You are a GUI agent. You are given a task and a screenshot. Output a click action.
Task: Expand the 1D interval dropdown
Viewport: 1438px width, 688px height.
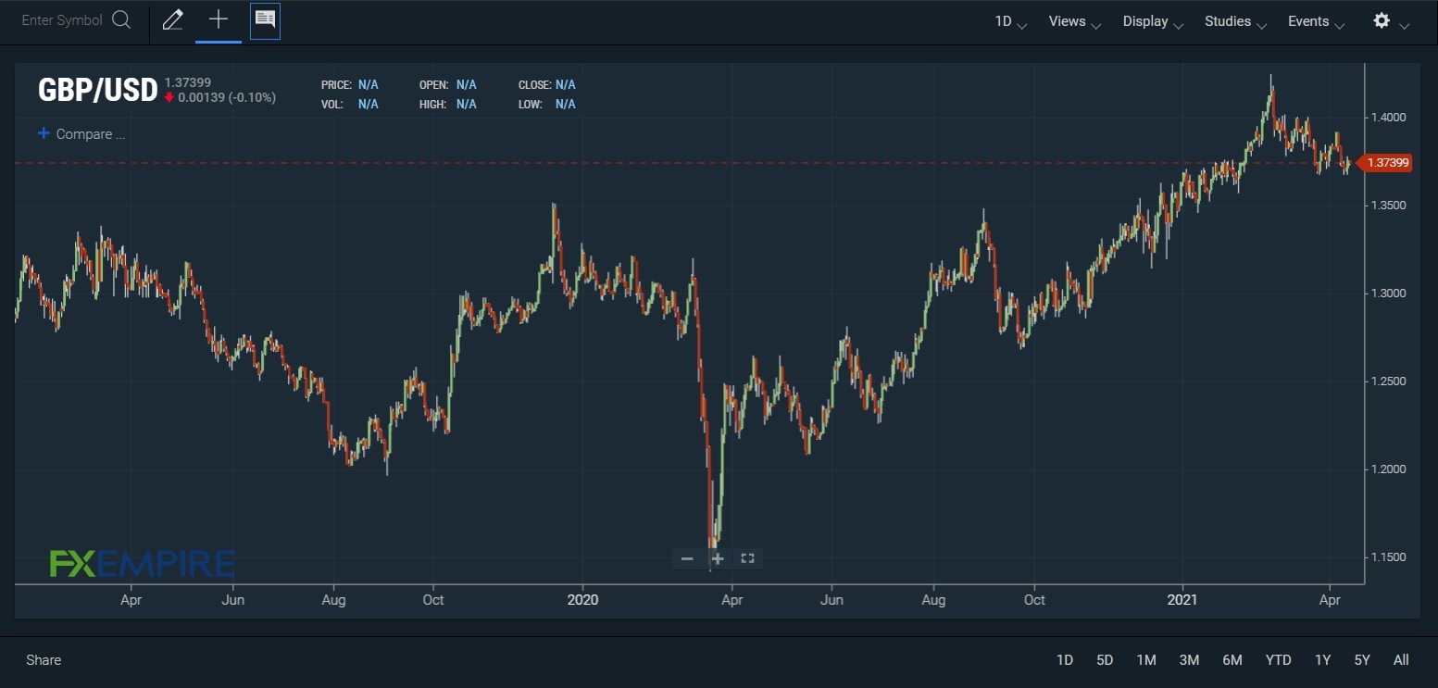(x=1010, y=21)
